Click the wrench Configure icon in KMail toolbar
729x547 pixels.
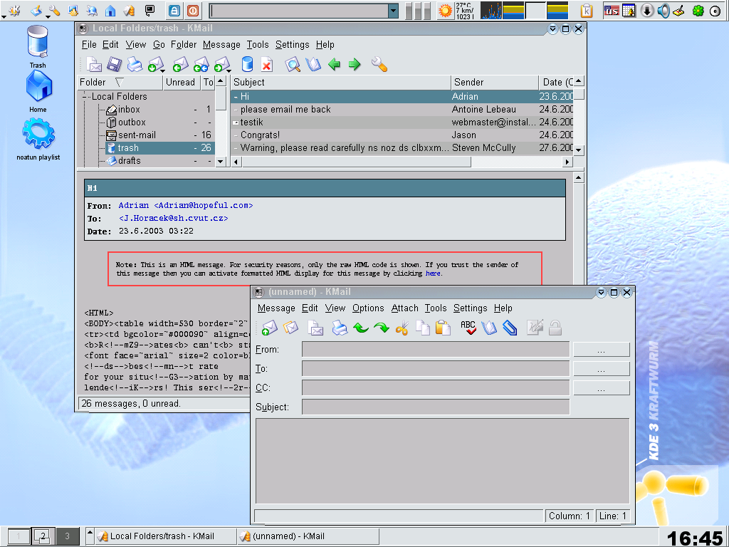tap(379, 65)
